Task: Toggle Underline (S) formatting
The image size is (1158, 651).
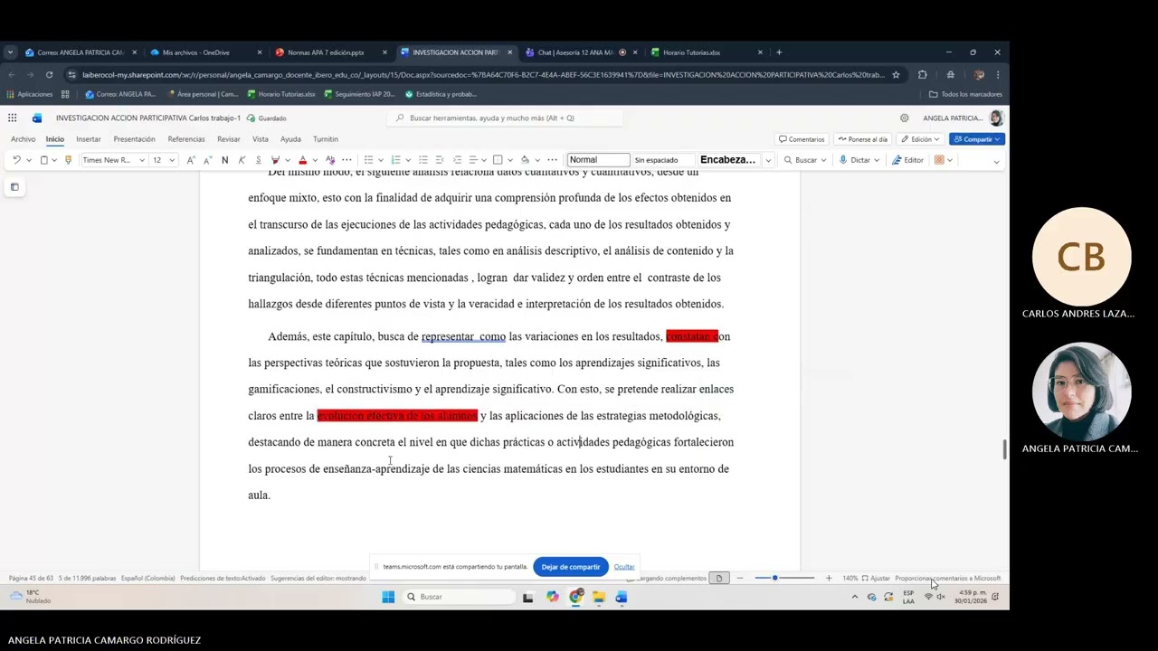Action: pos(258,160)
